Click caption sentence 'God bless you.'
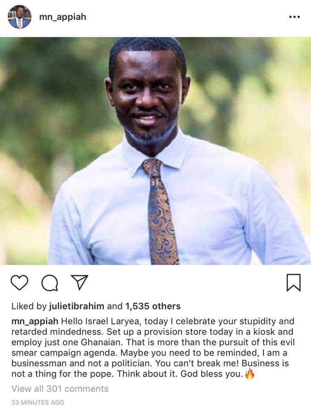The image size is (311, 409). 212,374
